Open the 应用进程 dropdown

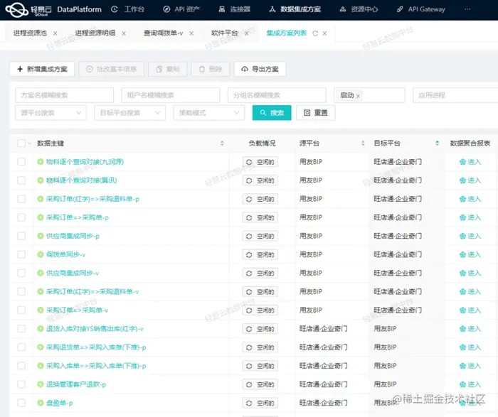point(455,95)
